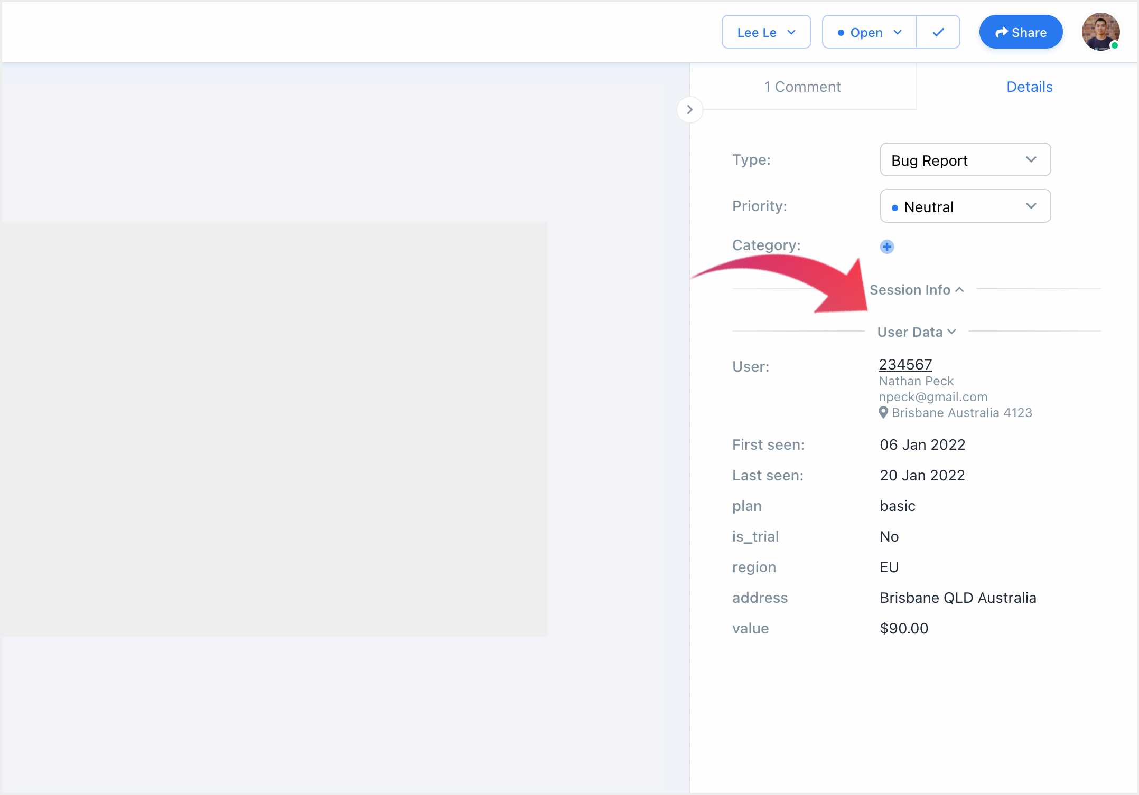Click the $90.00 value field
1139x795 pixels.
[x=903, y=628]
